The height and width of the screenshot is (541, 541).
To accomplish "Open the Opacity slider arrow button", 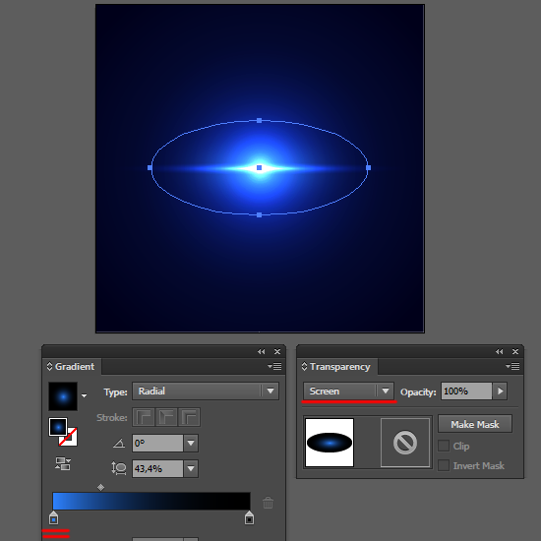I will (x=500, y=391).
